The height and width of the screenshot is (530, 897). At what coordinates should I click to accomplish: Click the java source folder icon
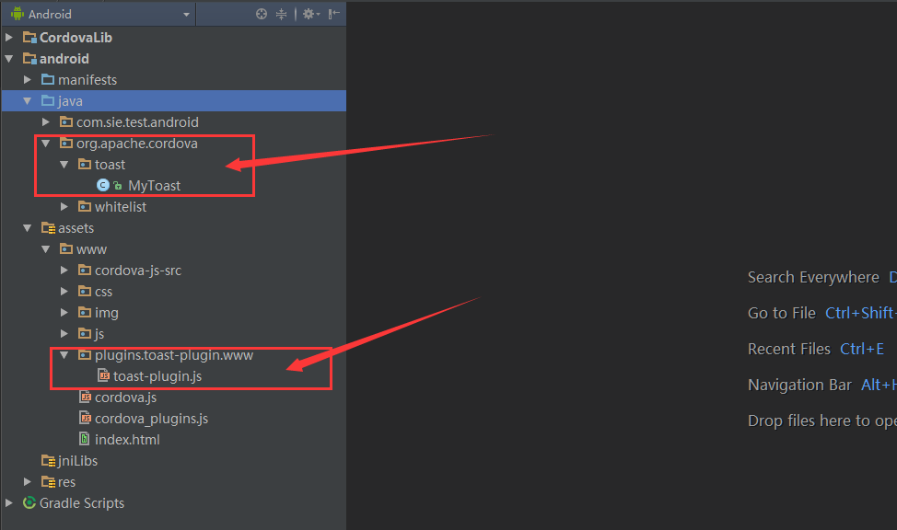coord(48,100)
